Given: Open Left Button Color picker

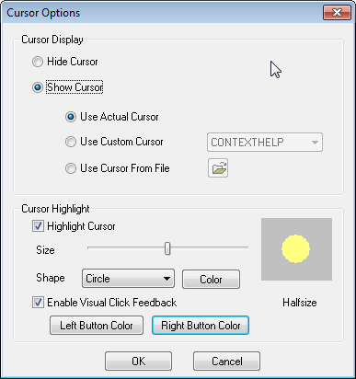Looking at the screenshot, I should [x=97, y=326].
